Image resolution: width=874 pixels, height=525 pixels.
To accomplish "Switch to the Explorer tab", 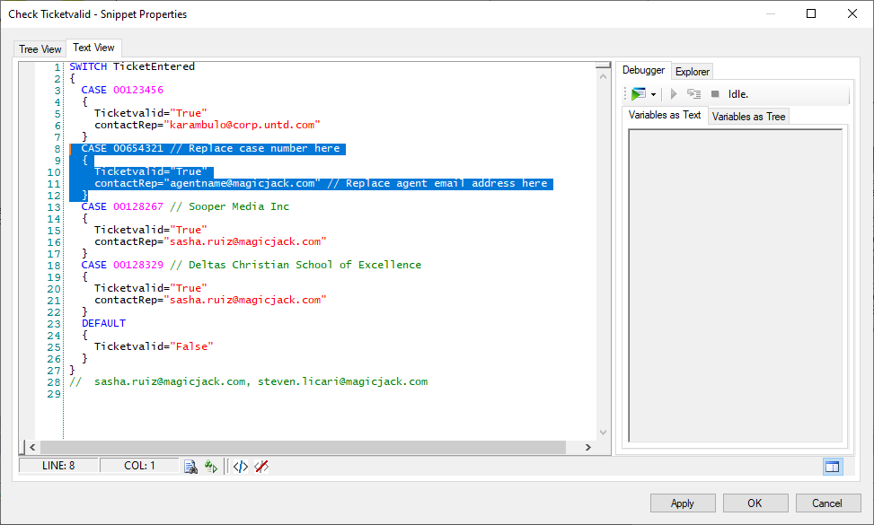I will click(693, 71).
